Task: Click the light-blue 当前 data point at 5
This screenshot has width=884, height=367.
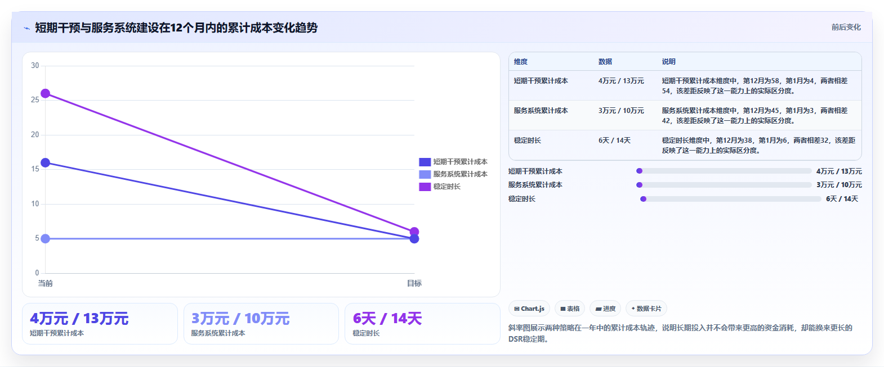Action: click(45, 238)
